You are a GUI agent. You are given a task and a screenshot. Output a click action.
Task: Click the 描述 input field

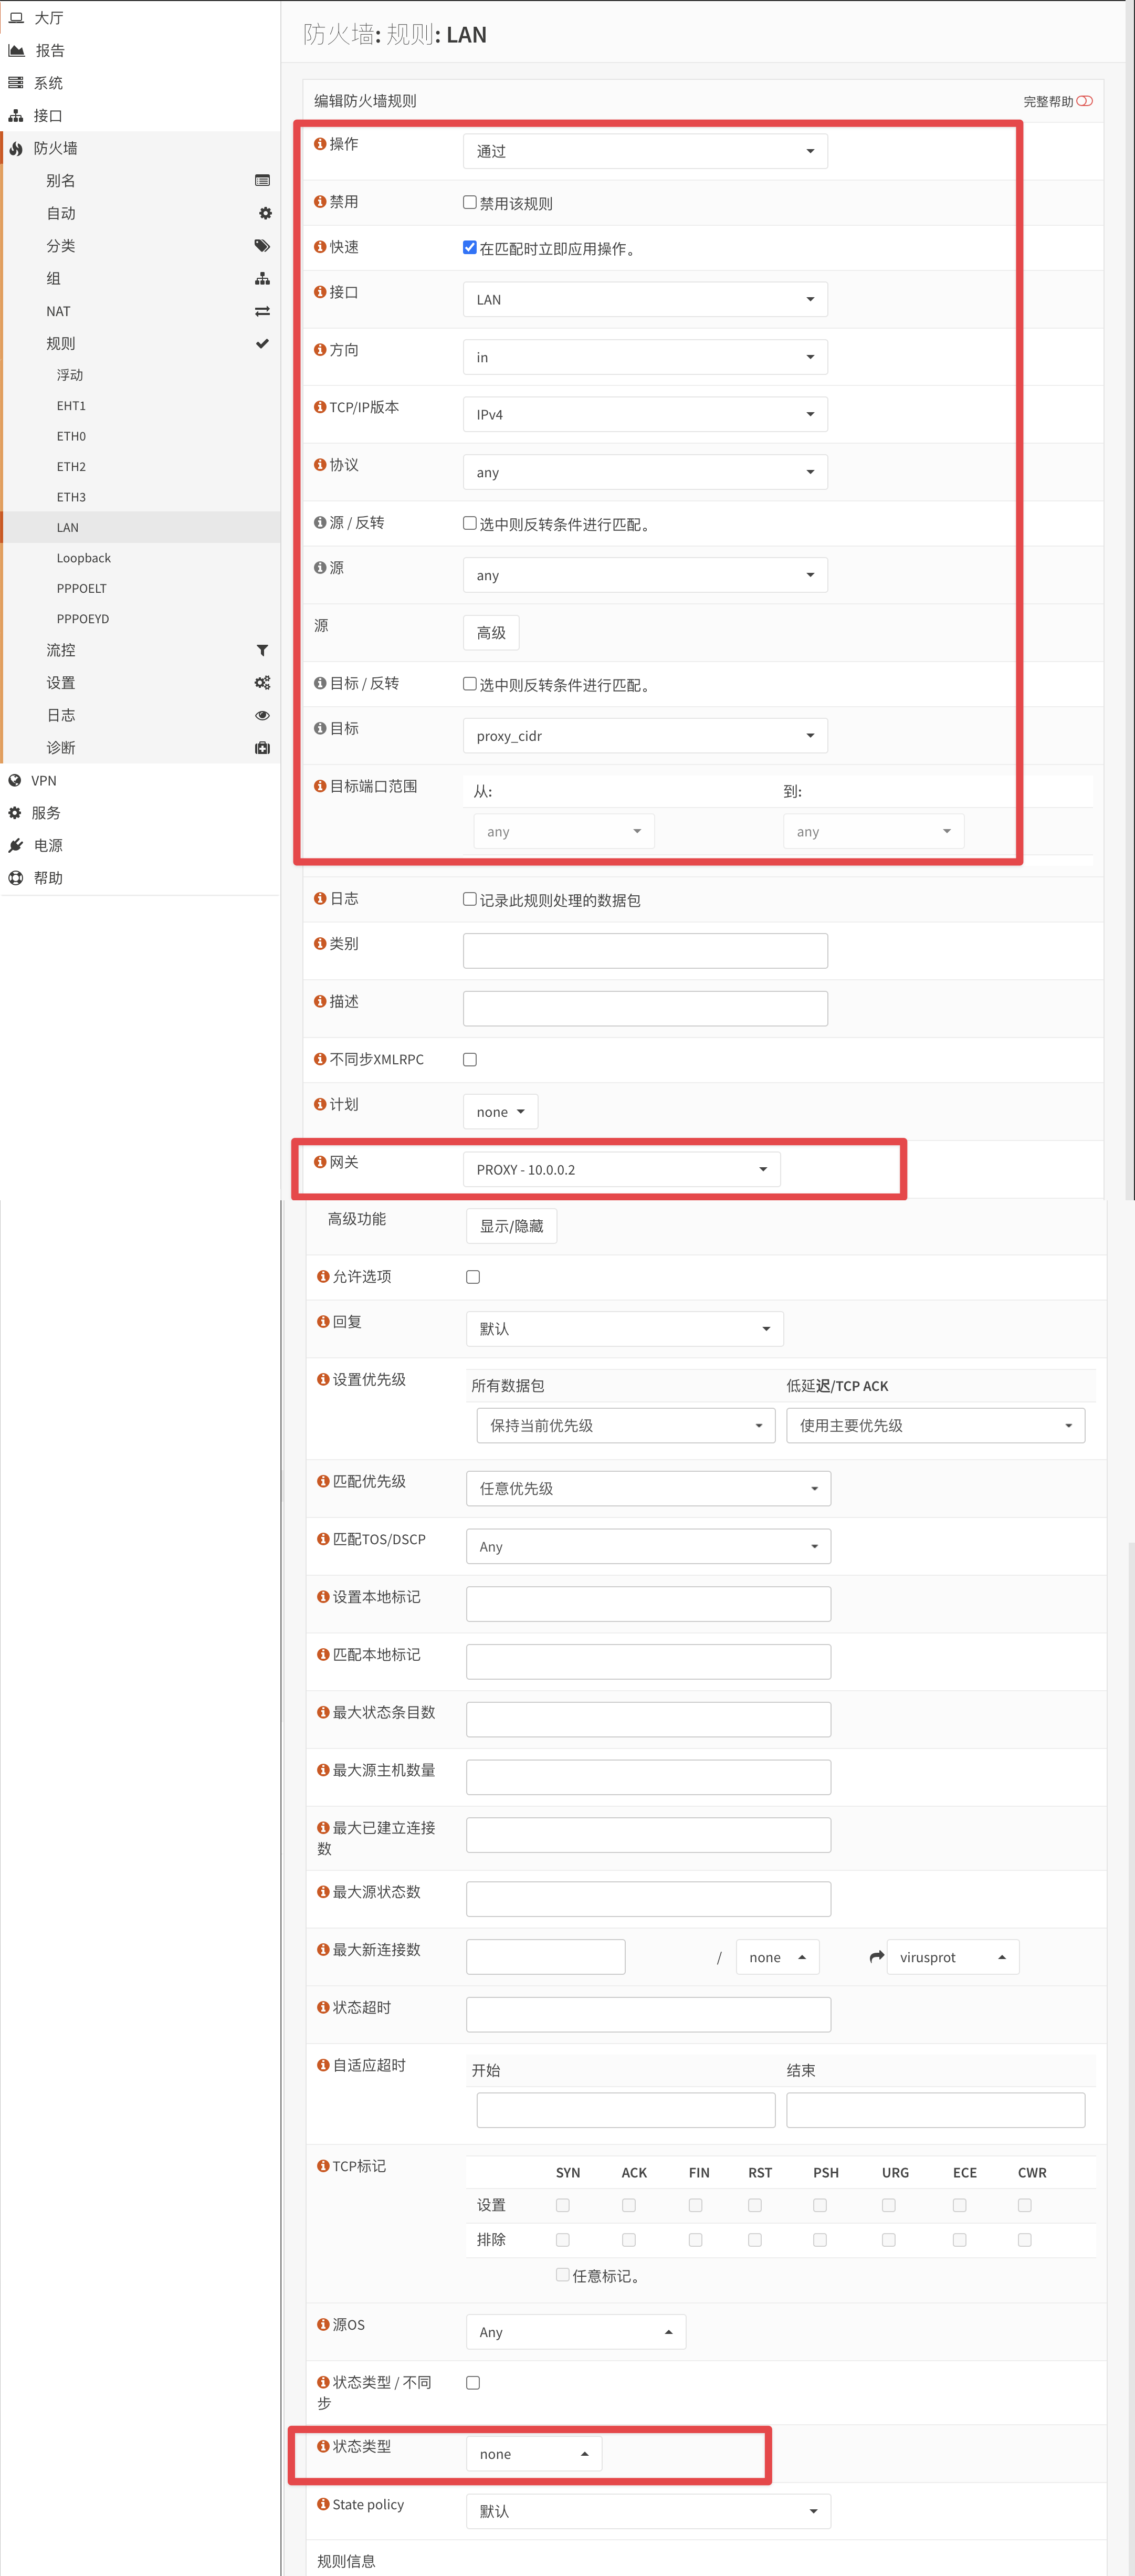(645, 1008)
